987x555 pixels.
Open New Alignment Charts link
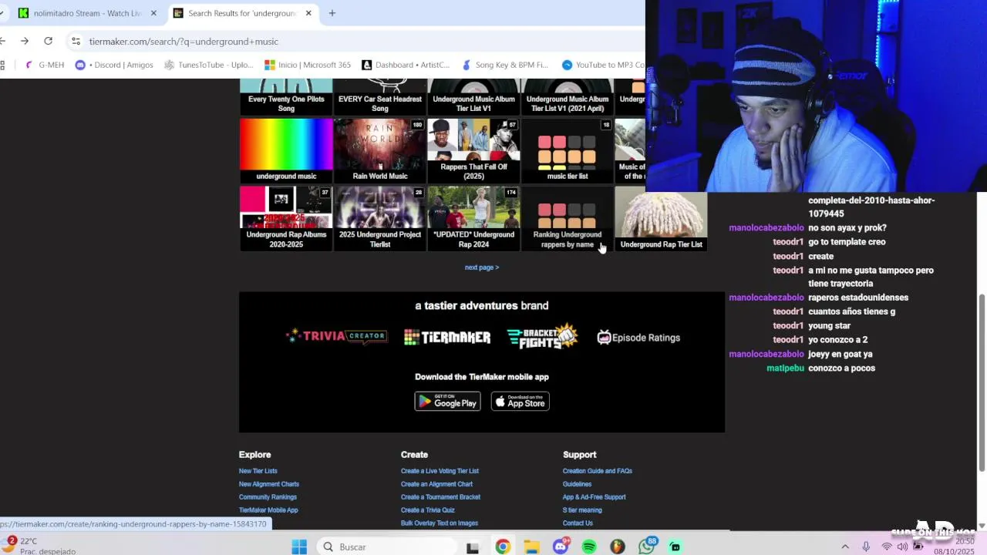[269, 484]
